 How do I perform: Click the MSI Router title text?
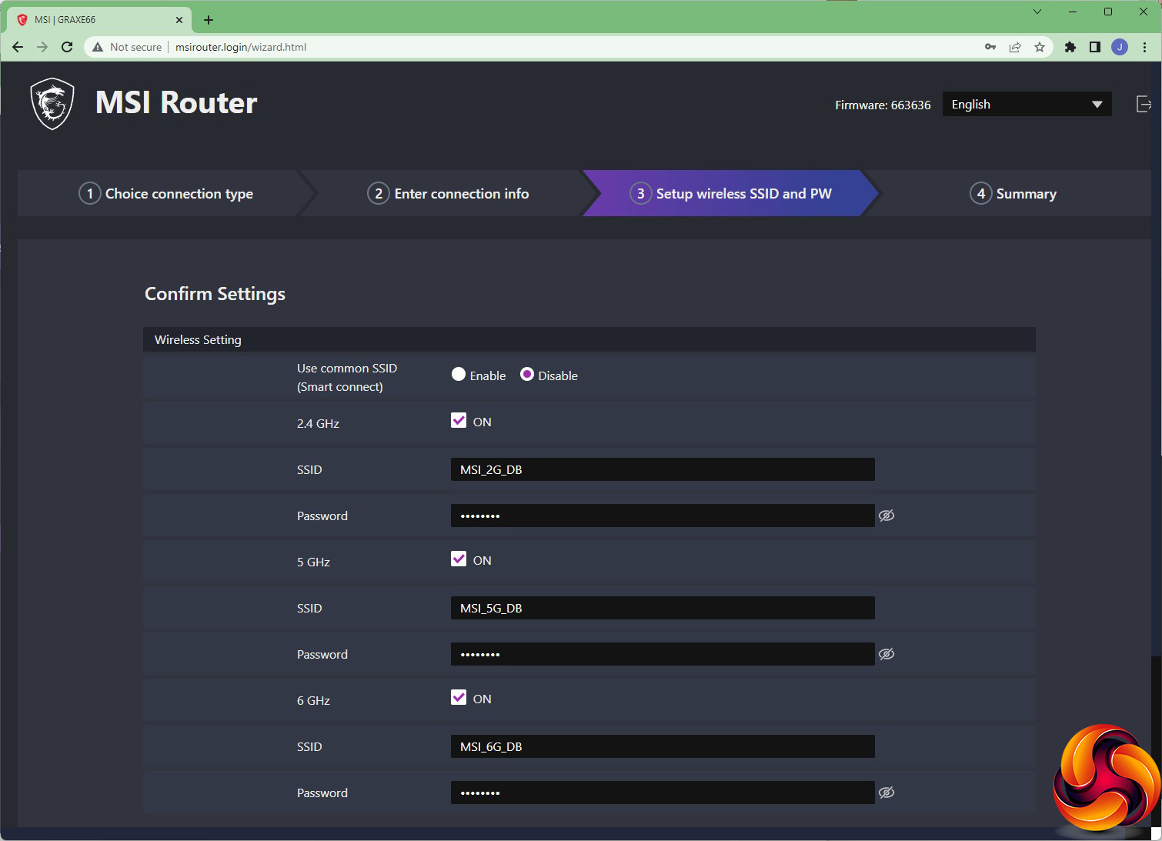pyautogui.click(x=176, y=103)
